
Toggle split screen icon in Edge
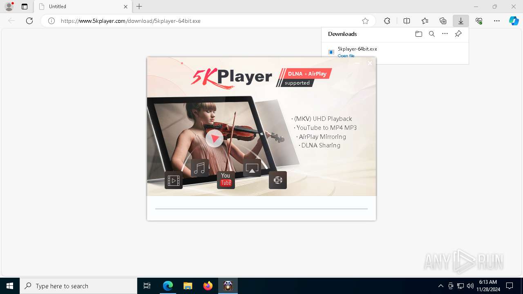pos(407,21)
